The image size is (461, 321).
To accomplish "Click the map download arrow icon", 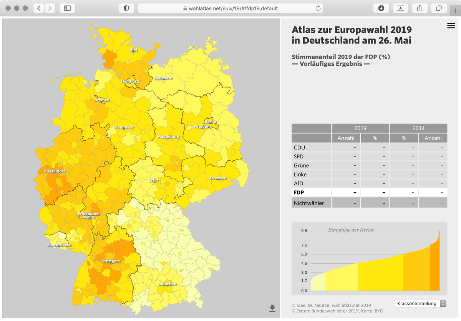I will [x=272, y=308].
